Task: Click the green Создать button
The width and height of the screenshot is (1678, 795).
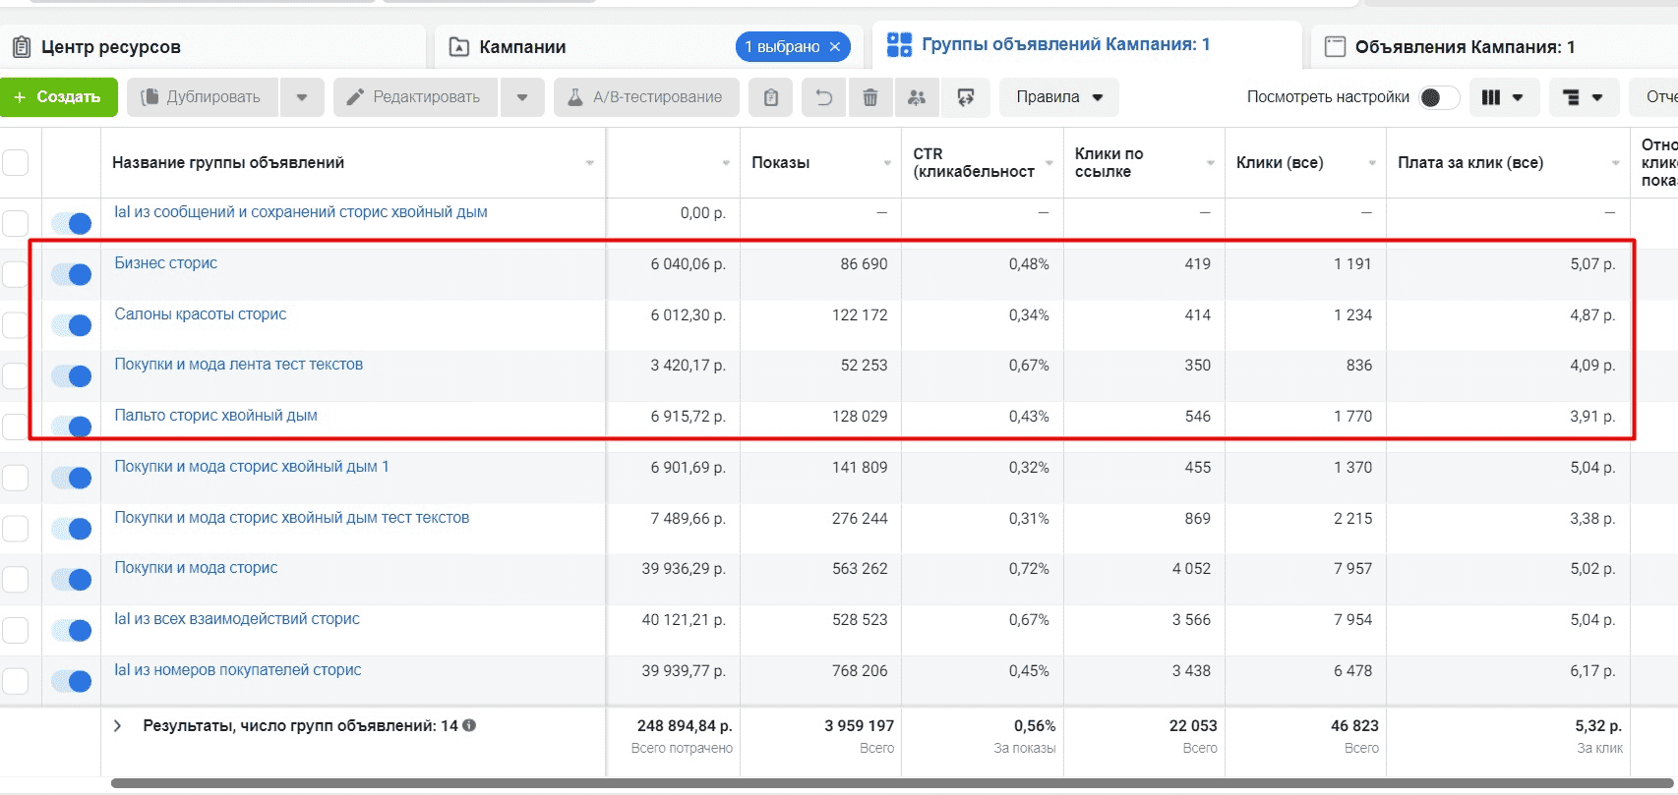Action: pos(58,97)
